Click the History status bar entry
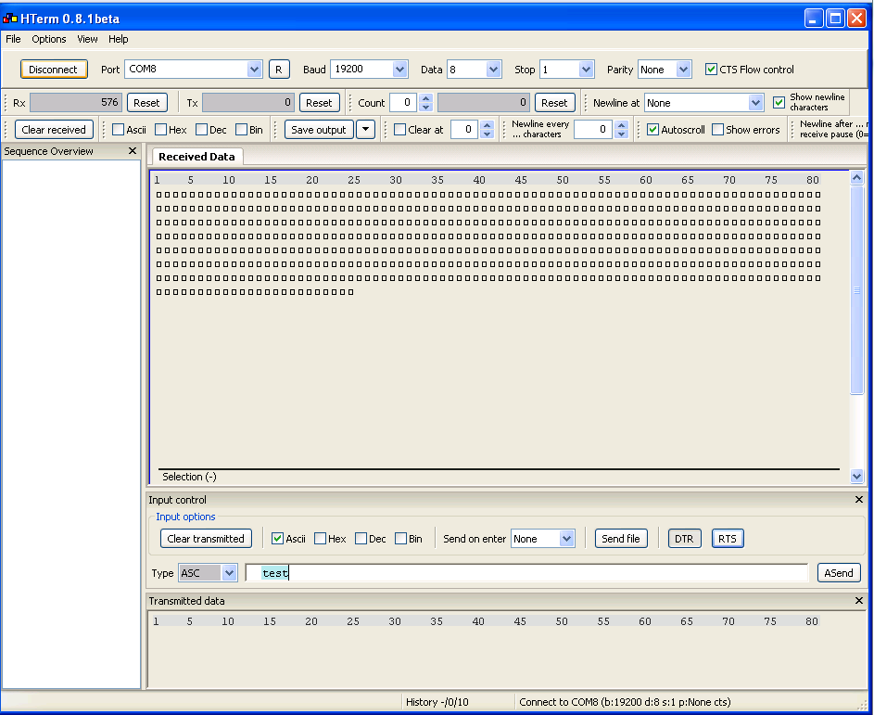Screen dimensions: 874x715 [x=437, y=702]
